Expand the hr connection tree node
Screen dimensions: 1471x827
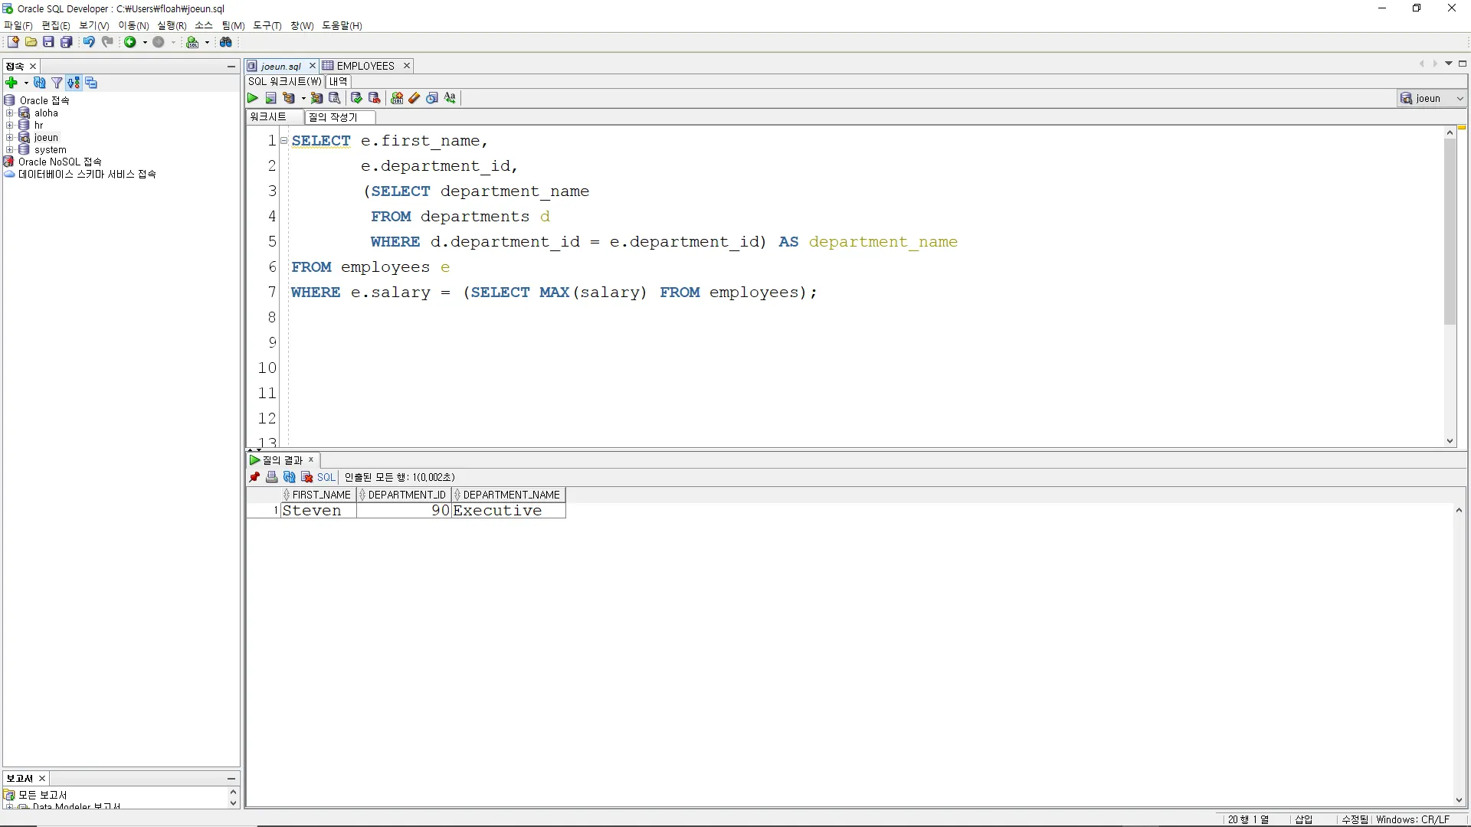click(10, 125)
